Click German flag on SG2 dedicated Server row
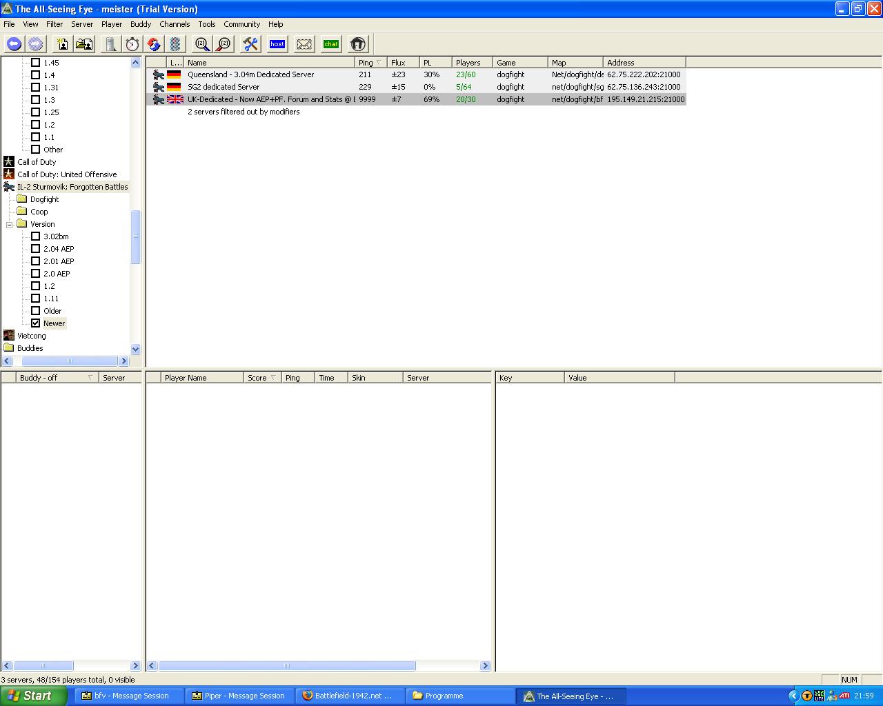The width and height of the screenshot is (883, 706). click(x=175, y=87)
